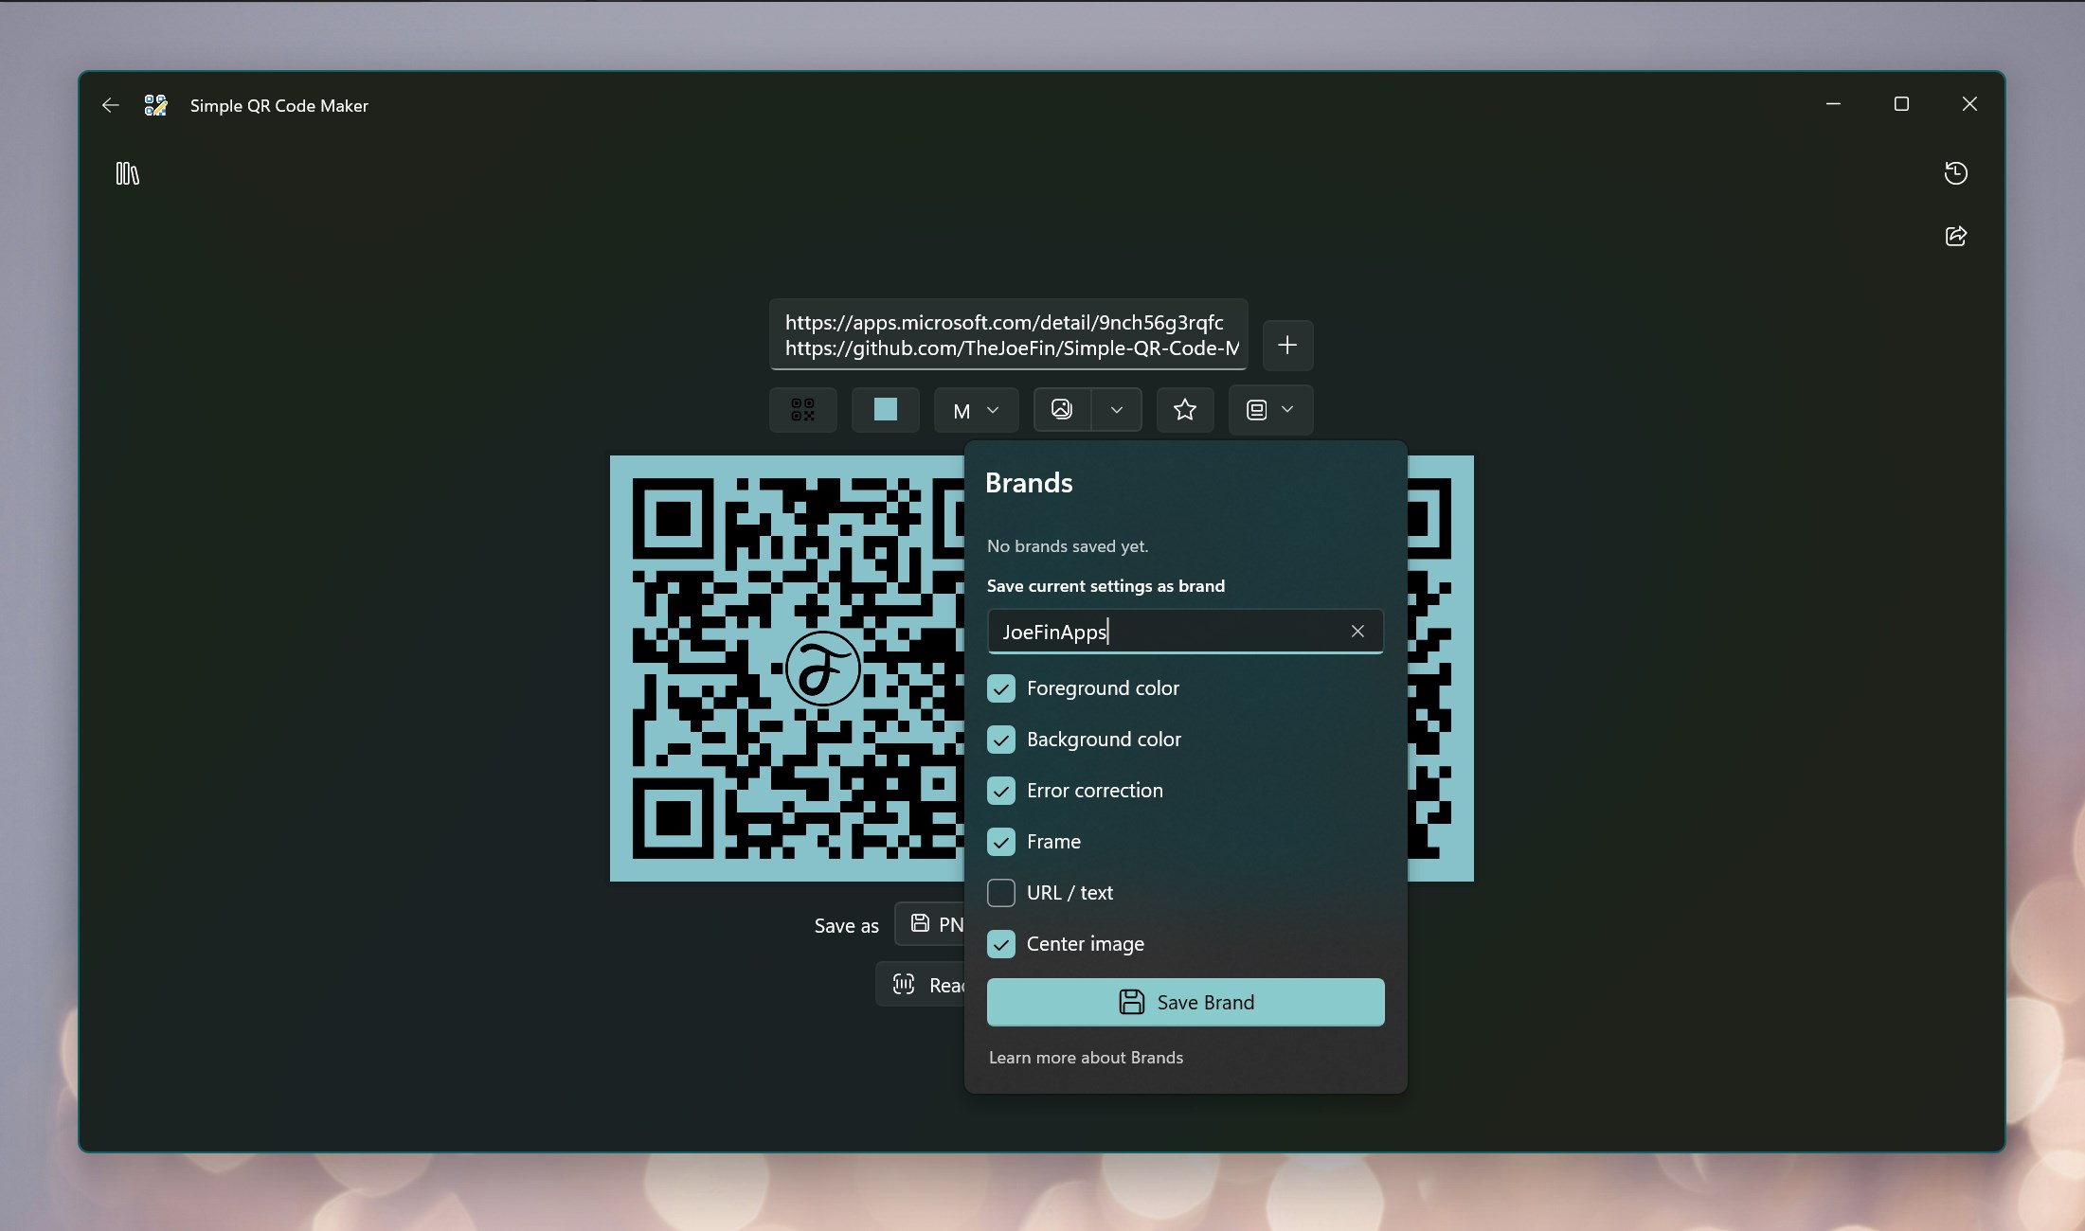Toggle the Frame checkbox
Viewport: 2085px width, 1231px height.
(1001, 842)
